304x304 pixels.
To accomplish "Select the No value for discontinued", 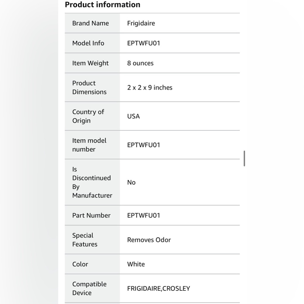I will pos(131,182).
